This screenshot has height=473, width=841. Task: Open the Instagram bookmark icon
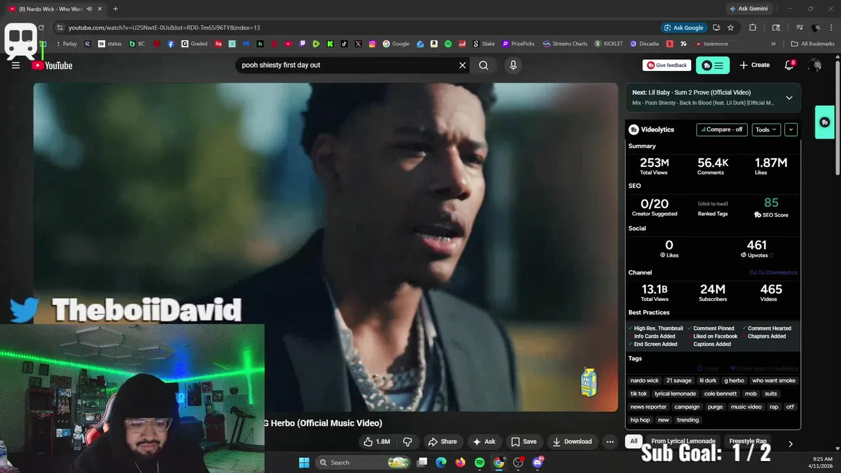[x=373, y=44]
